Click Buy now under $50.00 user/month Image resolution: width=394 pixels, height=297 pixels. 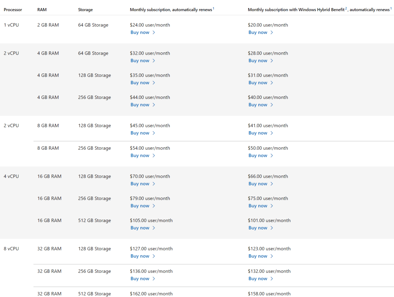(258, 156)
